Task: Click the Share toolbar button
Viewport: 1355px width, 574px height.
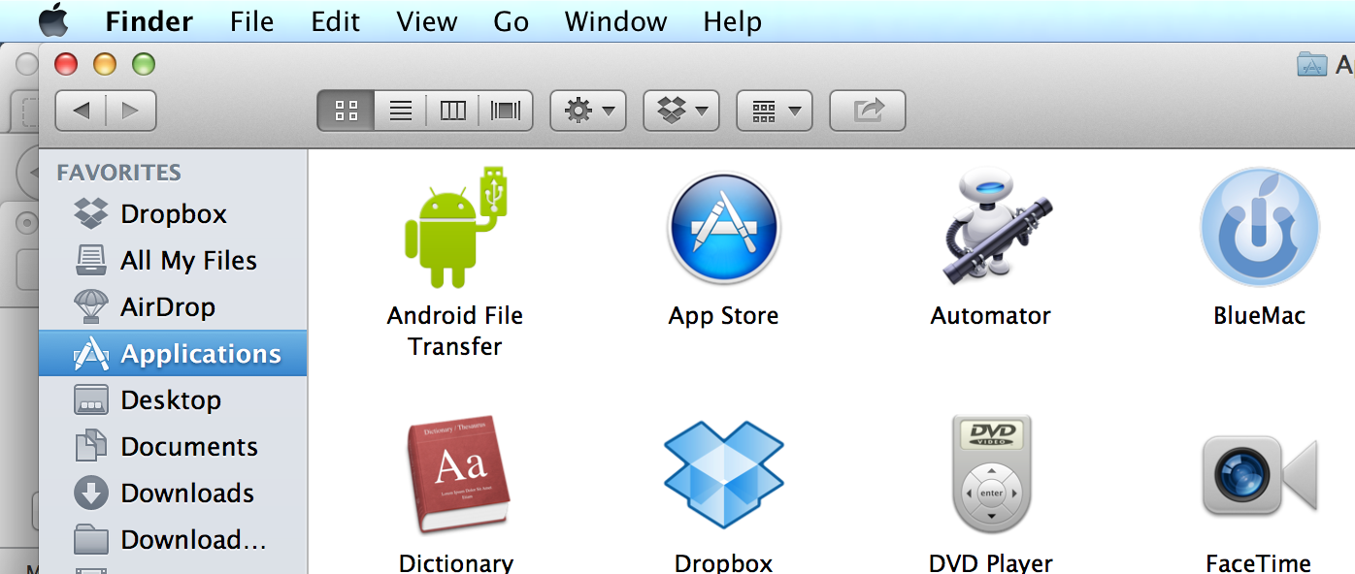Action: tap(868, 111)
